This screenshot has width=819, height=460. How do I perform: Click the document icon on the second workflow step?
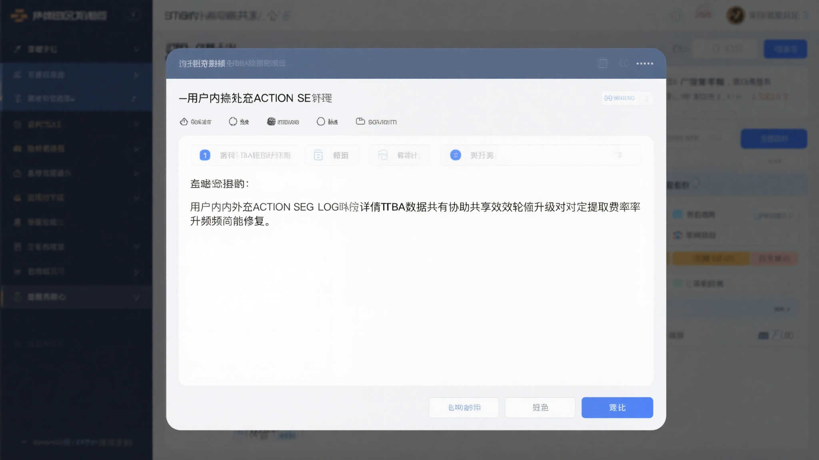click(x=318, y=155)
